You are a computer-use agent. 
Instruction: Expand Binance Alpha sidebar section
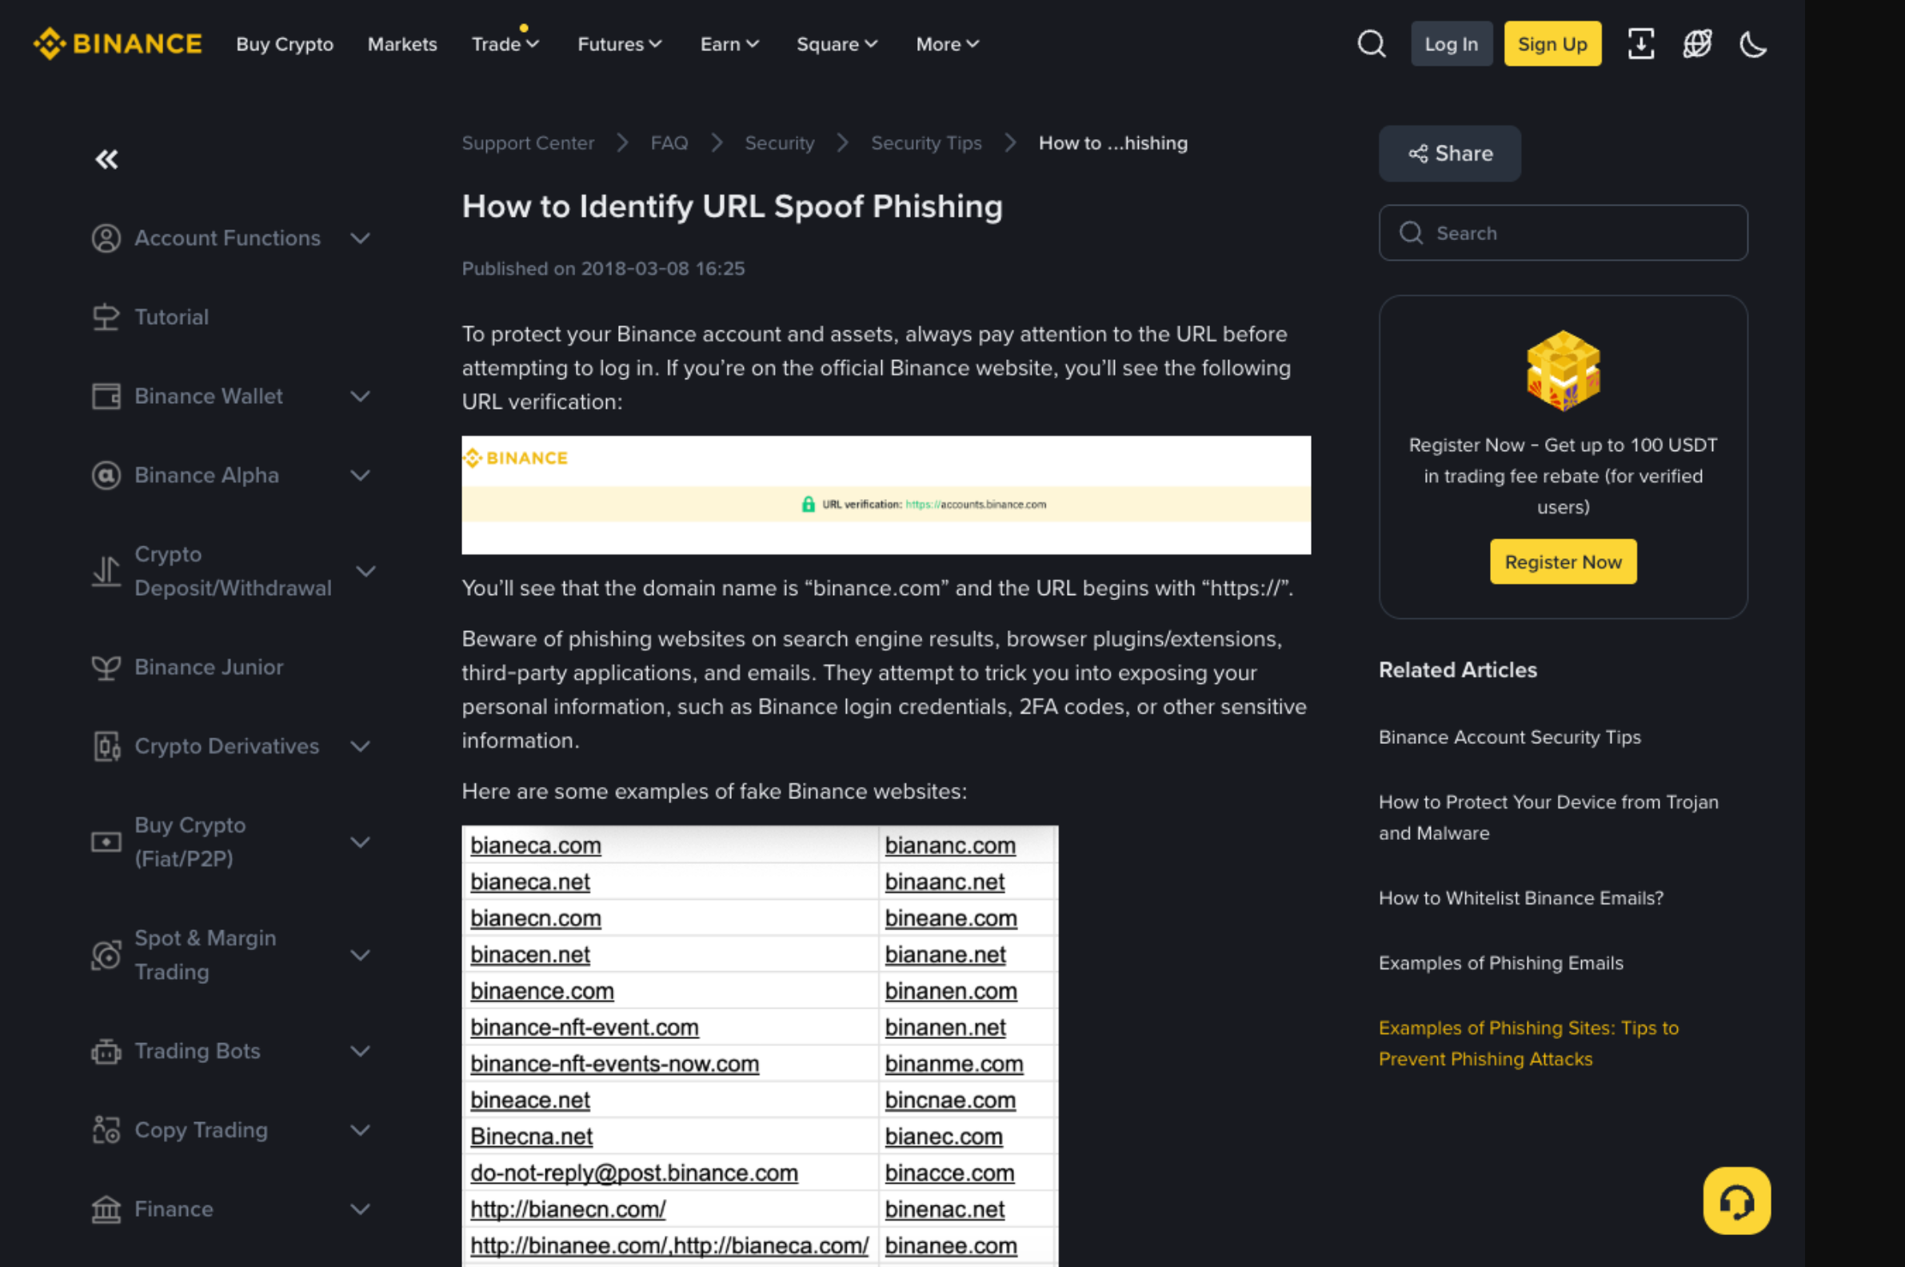point(361,475)
